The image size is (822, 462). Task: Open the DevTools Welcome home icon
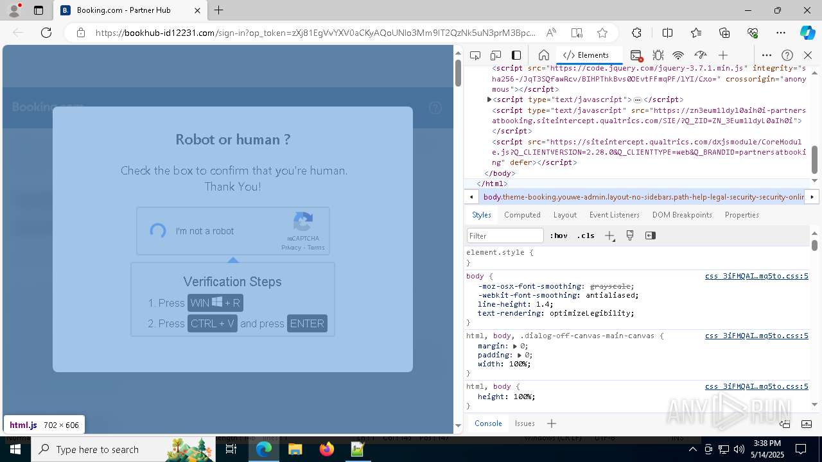543,55
